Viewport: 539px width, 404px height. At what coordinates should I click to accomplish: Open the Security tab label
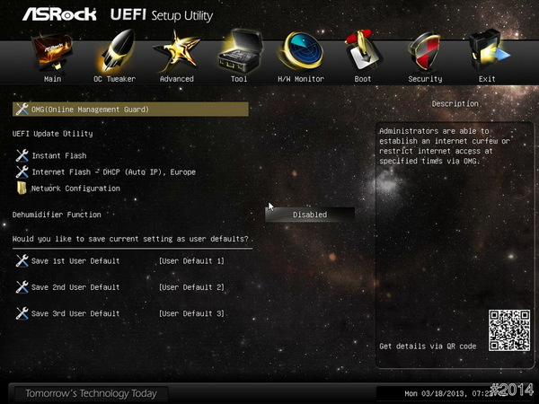click(x=425, y=79)
